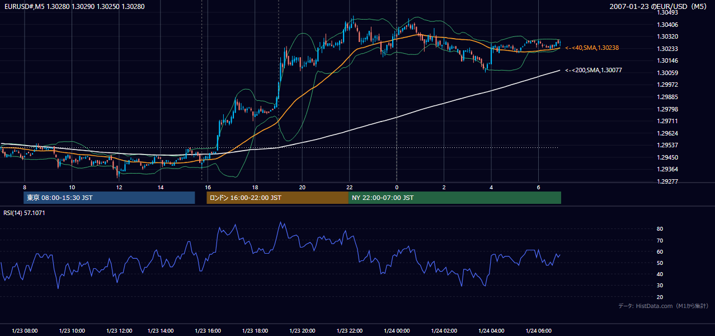Click the RSI scale value 80

660,229
